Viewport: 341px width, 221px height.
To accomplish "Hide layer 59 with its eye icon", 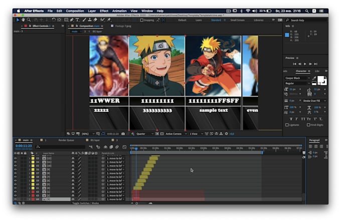I will point(15,180).
